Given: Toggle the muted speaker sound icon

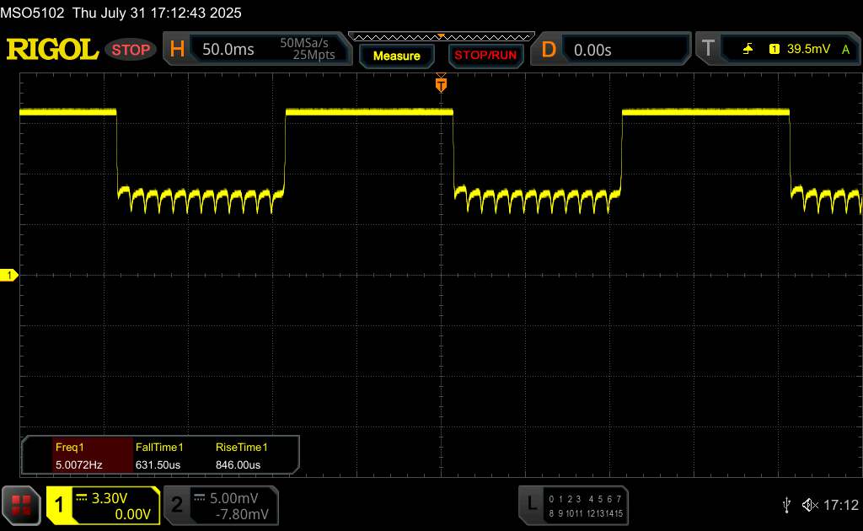Looking at the screenshot, I should coord(810,505).
